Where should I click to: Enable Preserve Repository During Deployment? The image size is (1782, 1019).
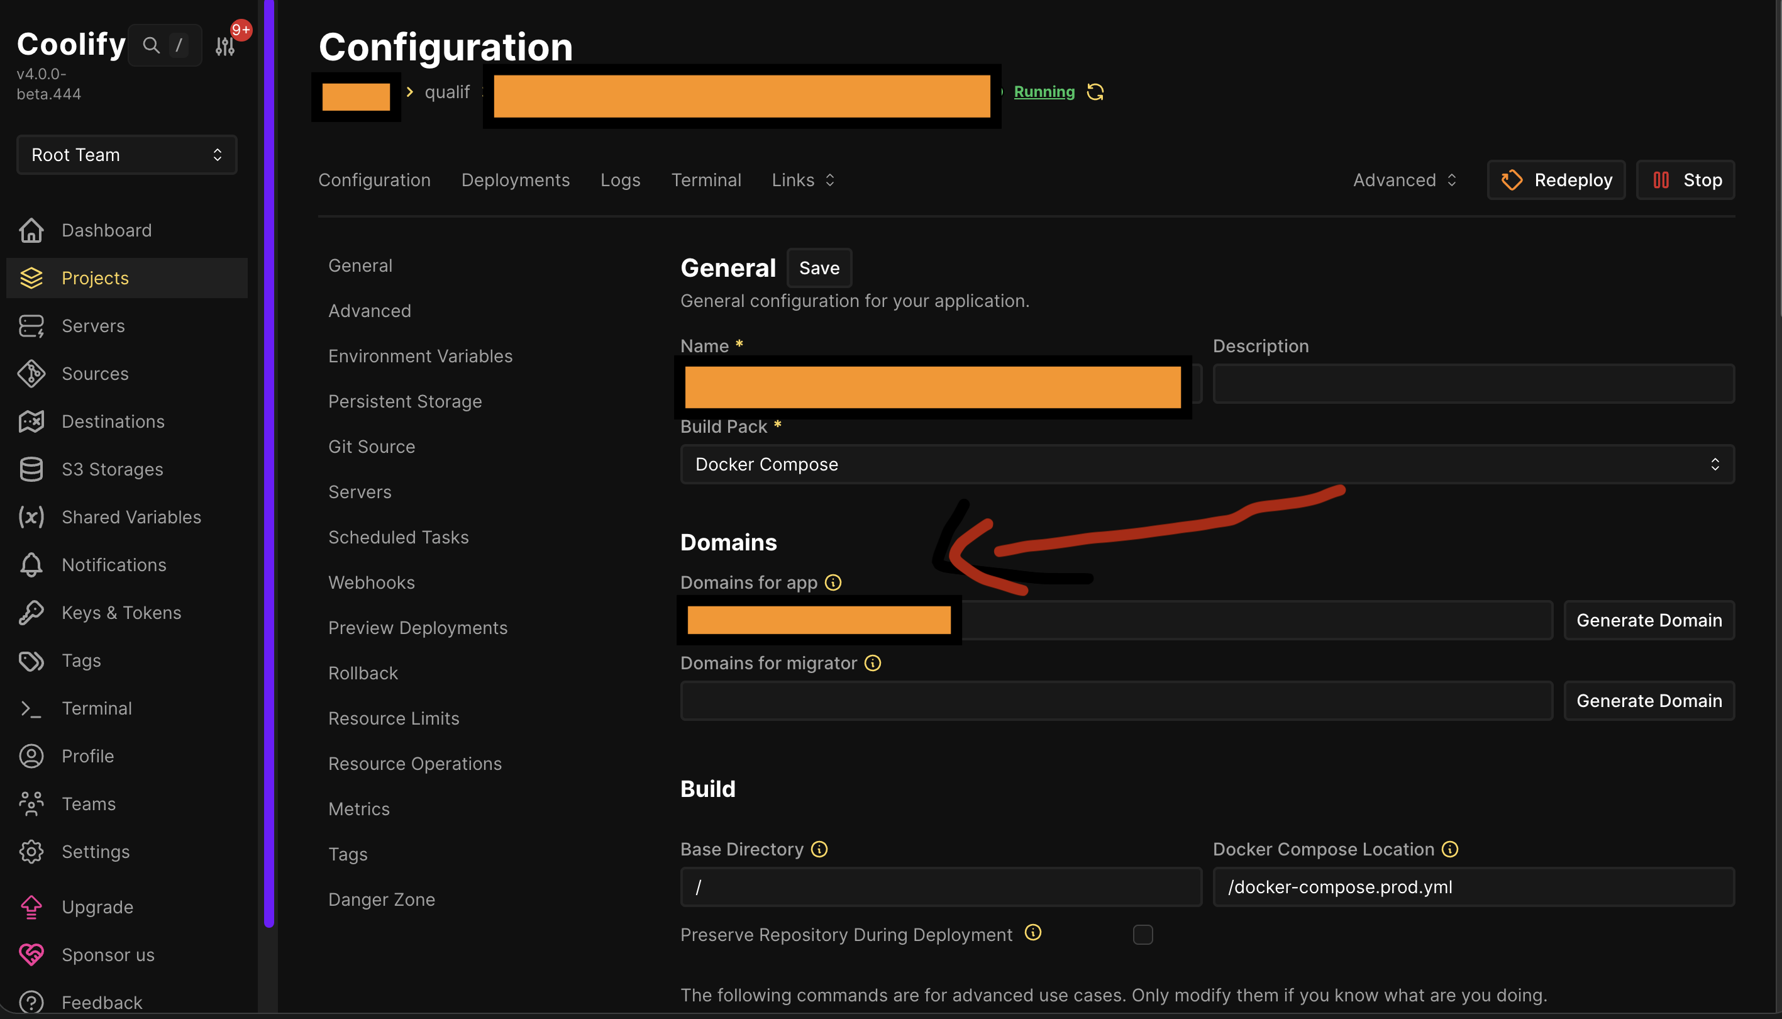tap(1143, 934)
